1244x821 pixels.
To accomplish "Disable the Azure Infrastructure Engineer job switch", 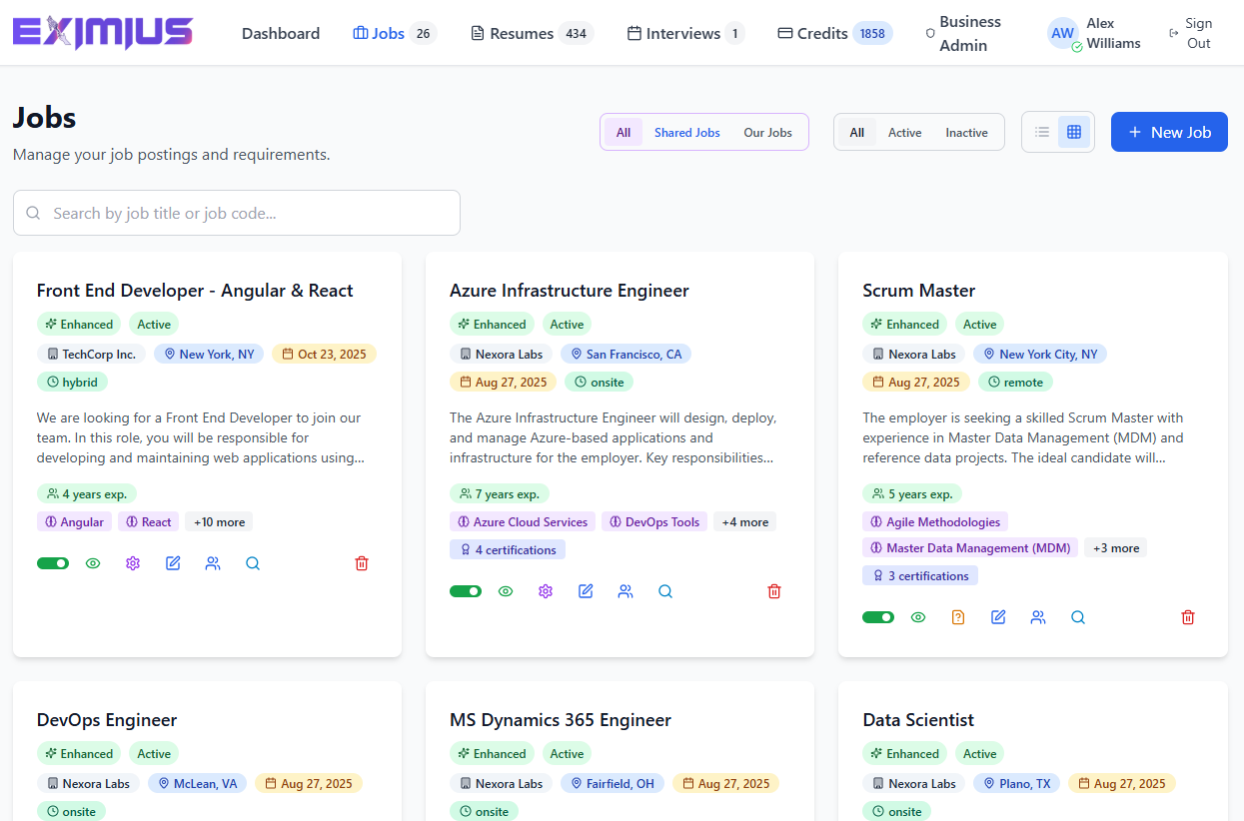I will point(466,591).
